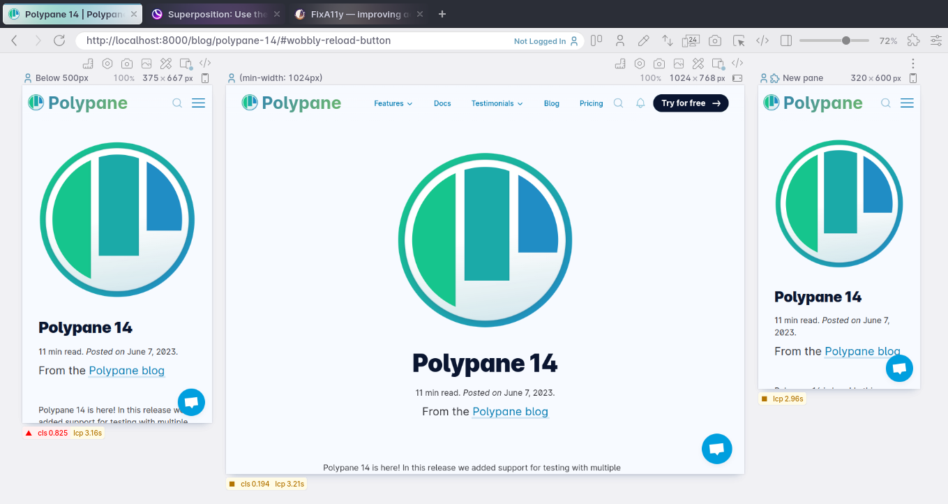Open Blog nav link in the center pane
The width and height of the screenshot is (948, 504).
tap(552, 103)
